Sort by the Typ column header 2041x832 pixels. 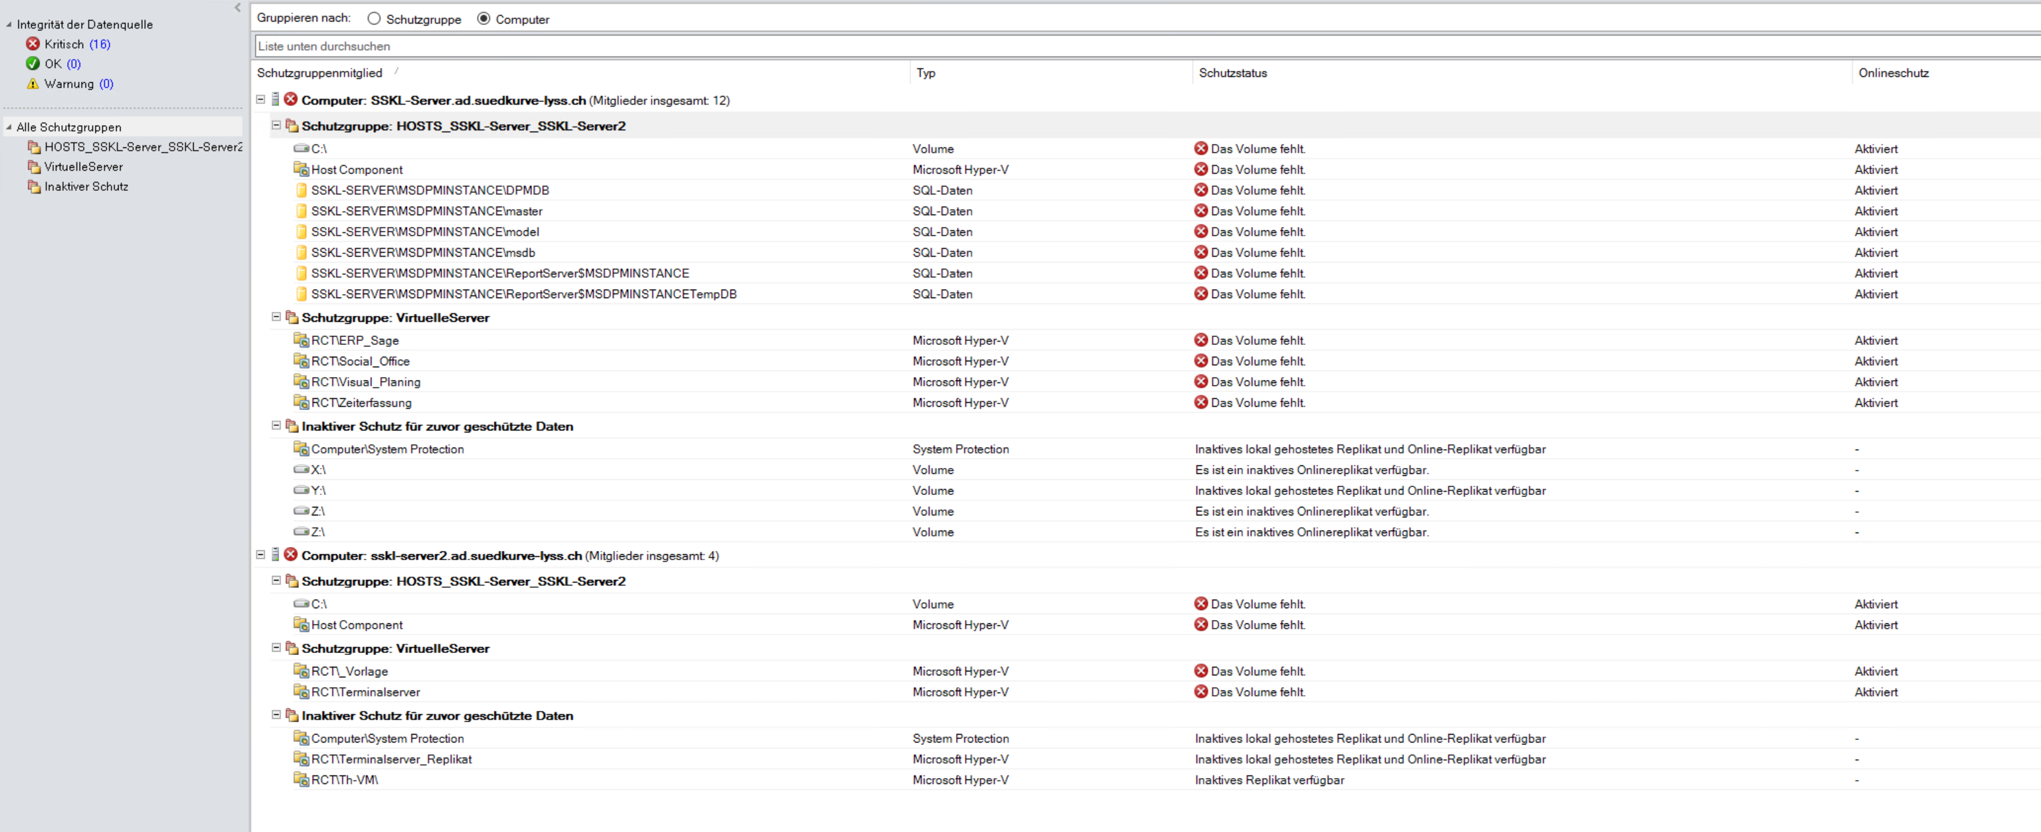tap(926, 73)
